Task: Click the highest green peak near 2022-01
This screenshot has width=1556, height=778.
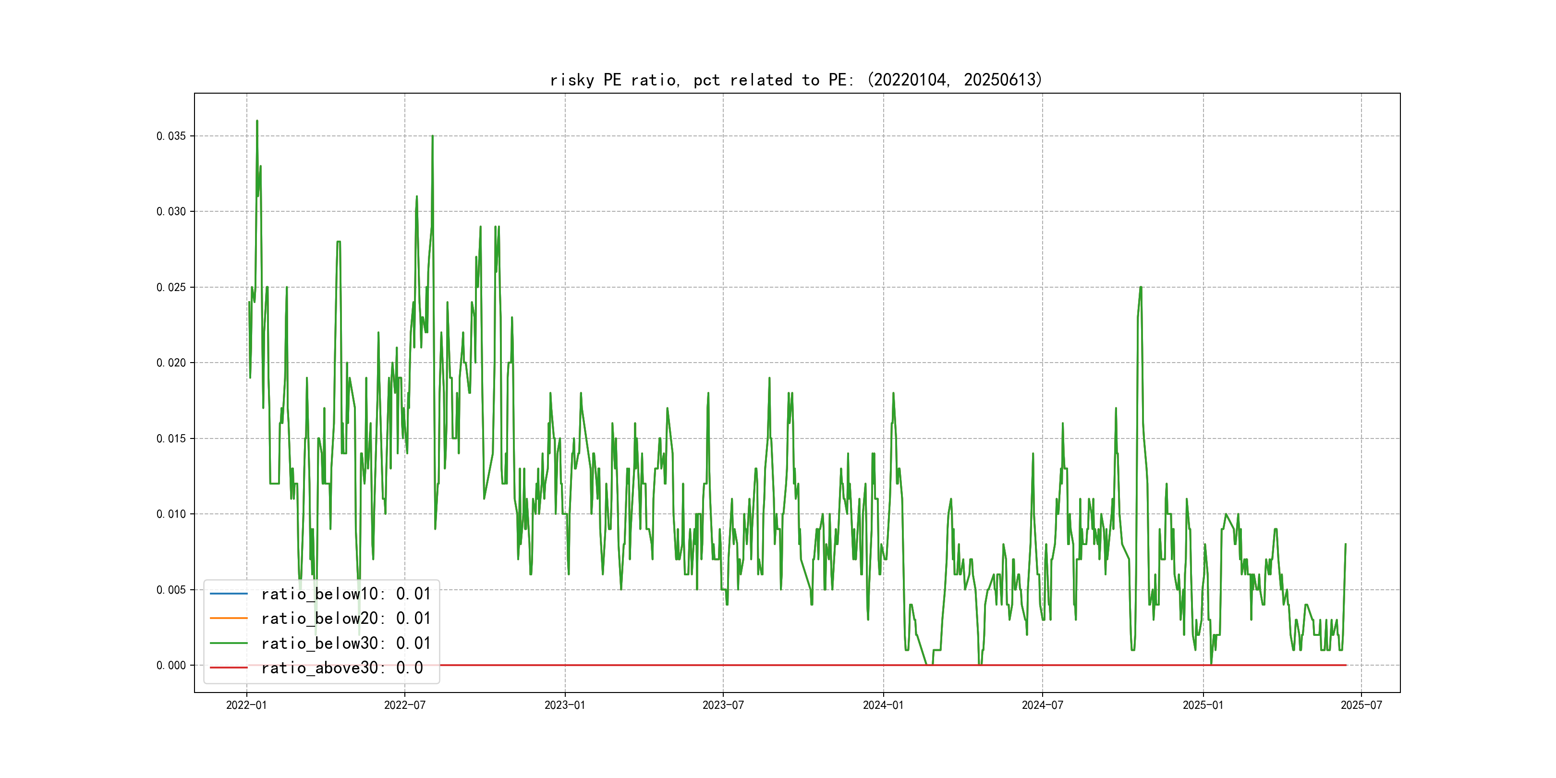Action: [257, 121]
